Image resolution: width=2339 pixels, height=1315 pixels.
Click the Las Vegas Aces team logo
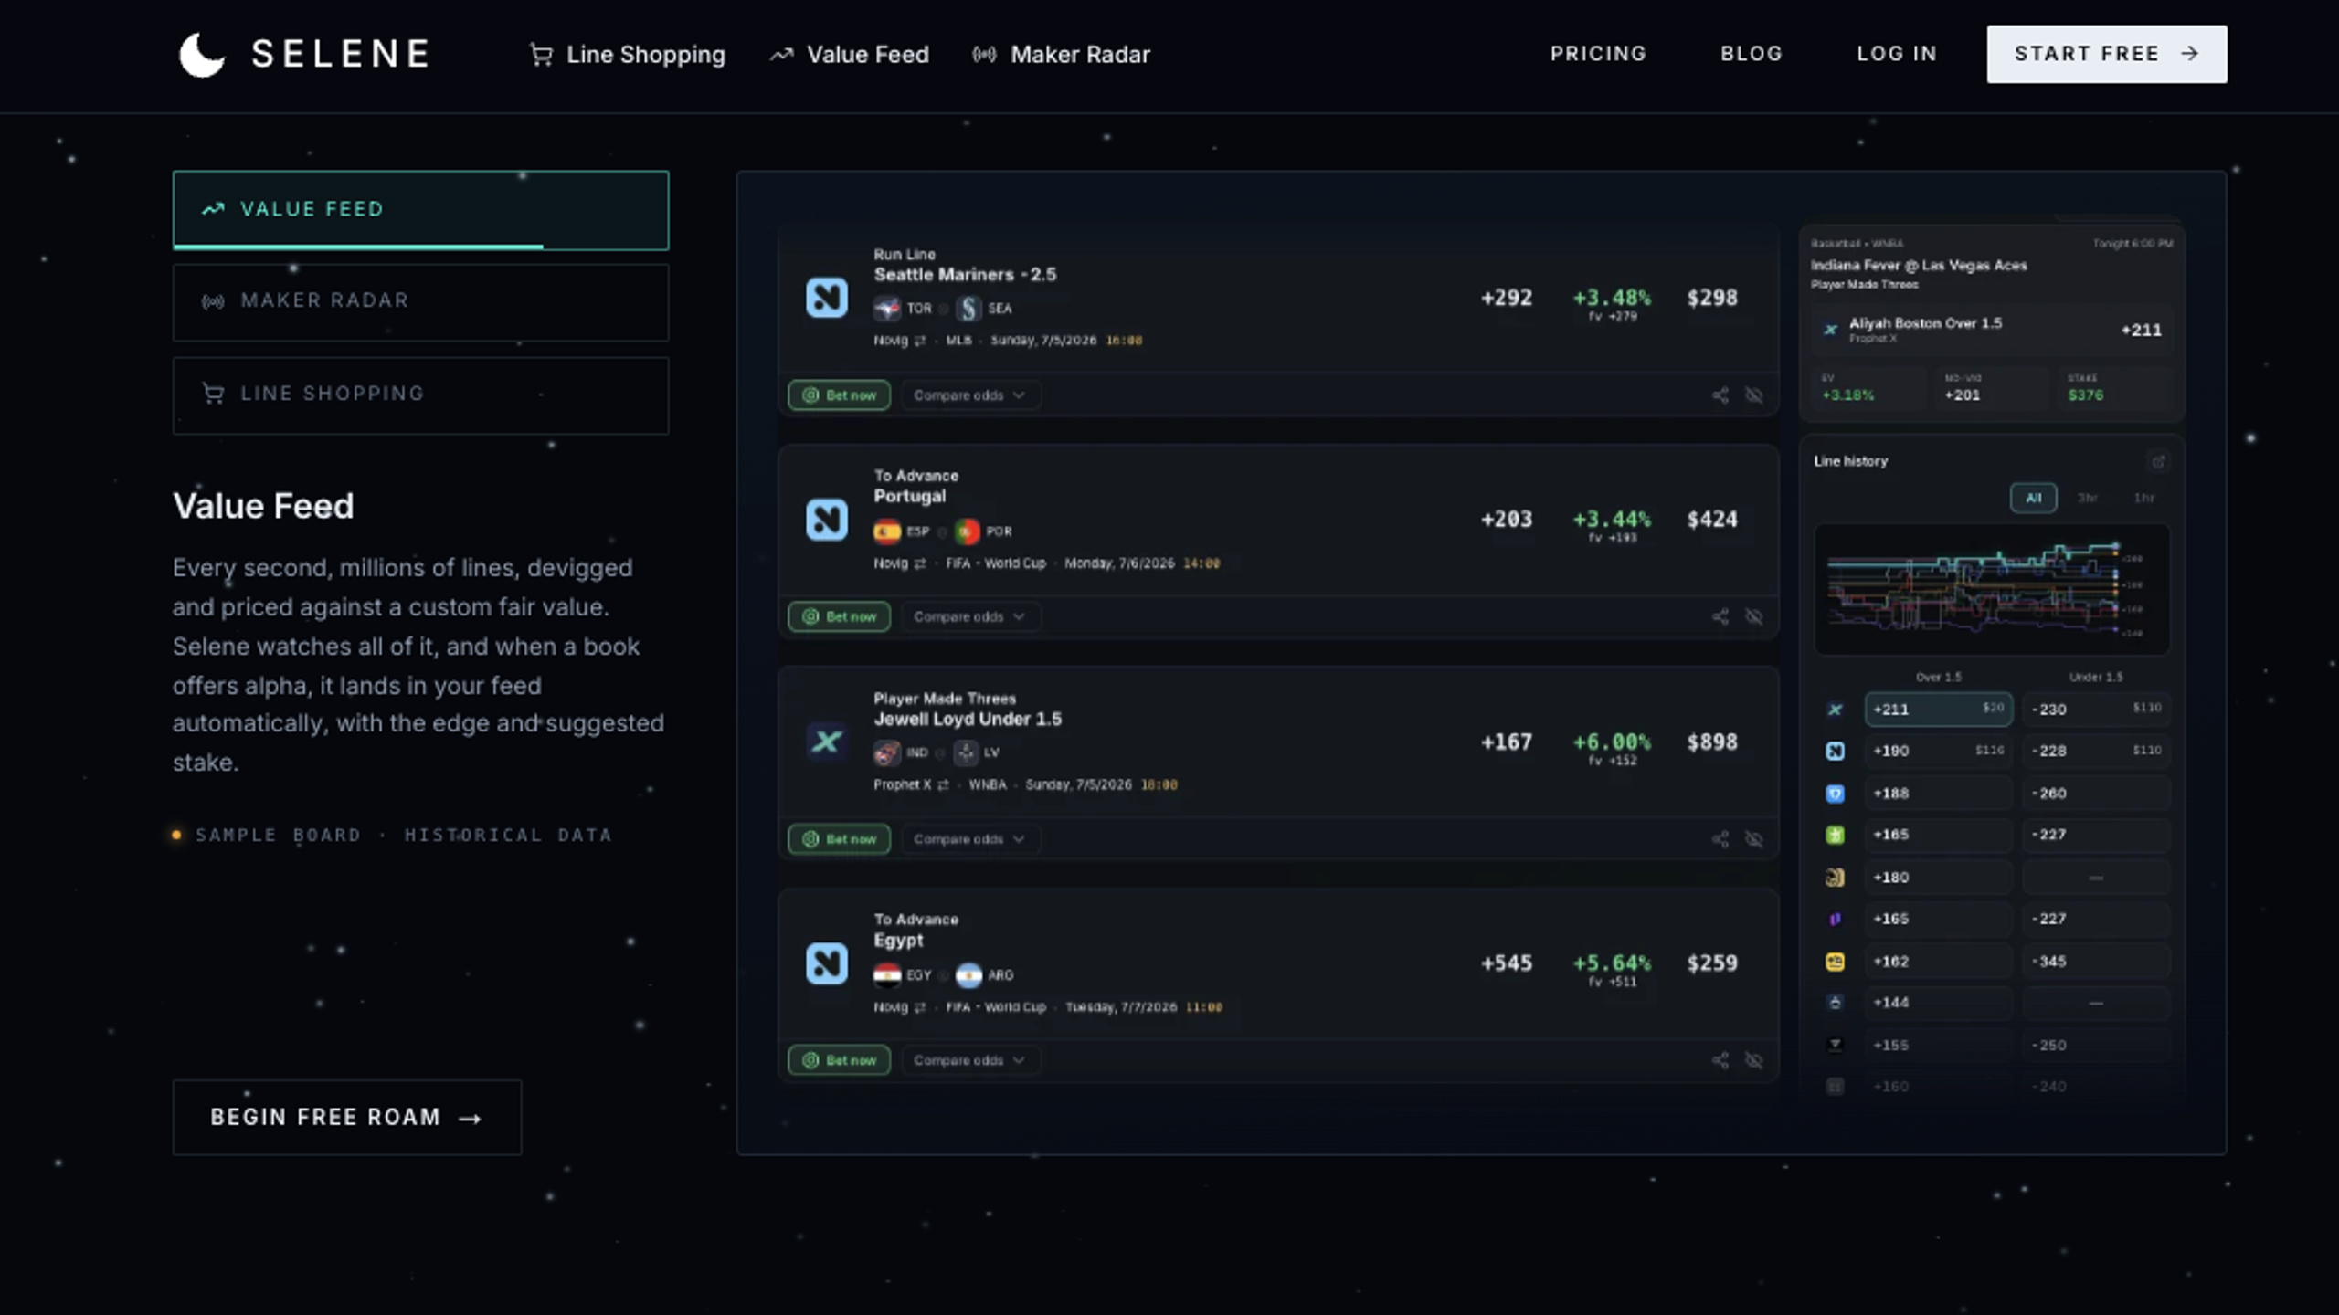[x=966, y=753]
